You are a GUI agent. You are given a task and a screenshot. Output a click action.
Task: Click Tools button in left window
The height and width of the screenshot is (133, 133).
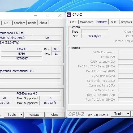coord(12,115)
